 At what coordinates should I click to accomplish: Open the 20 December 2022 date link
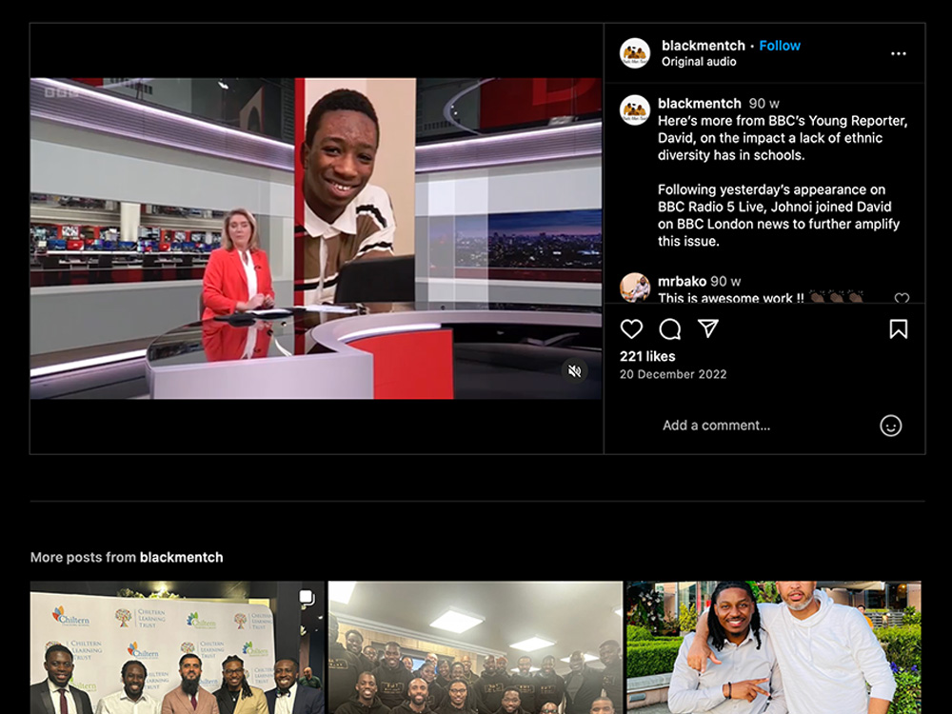click(x=673, y=374)
